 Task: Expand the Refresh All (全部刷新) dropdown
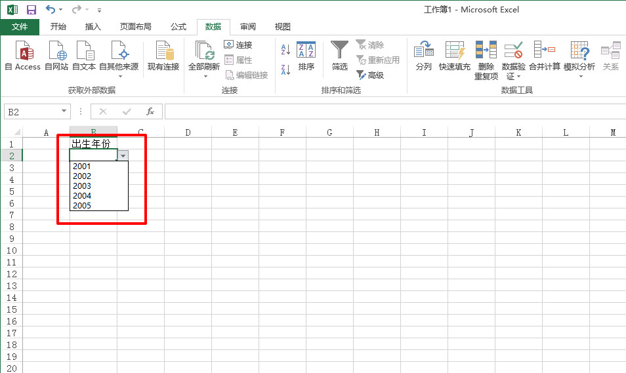[x=205, y=76]
